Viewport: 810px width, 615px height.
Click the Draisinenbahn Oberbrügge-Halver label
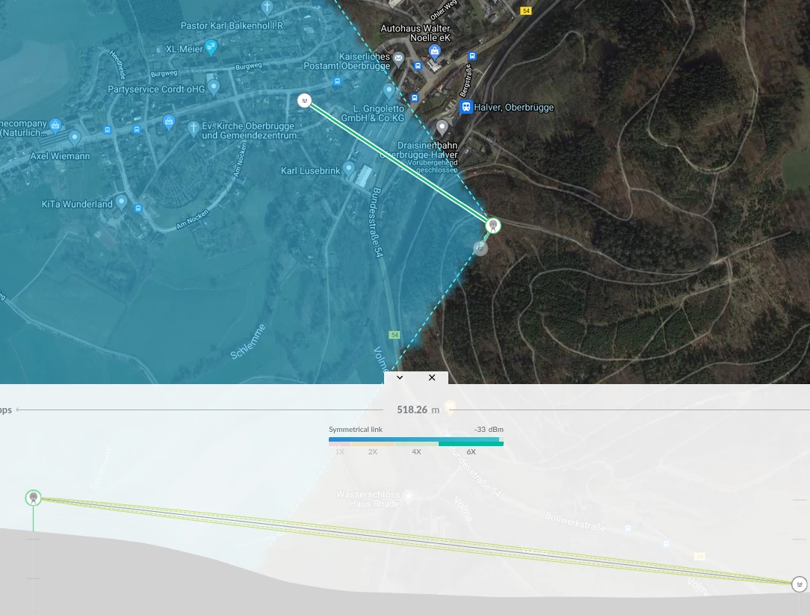click(419, 150)
